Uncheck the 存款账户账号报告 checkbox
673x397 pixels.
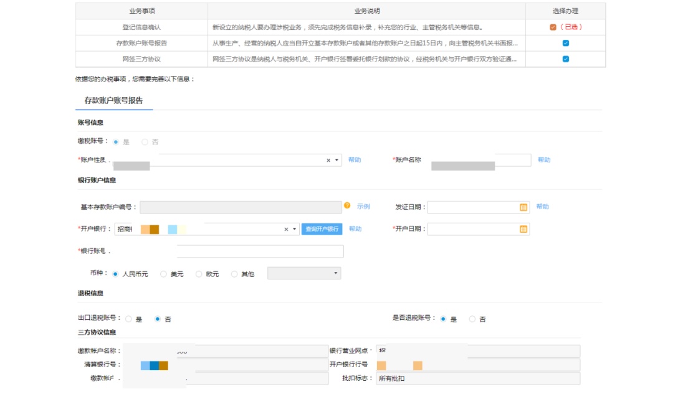[x=565, y=44]
